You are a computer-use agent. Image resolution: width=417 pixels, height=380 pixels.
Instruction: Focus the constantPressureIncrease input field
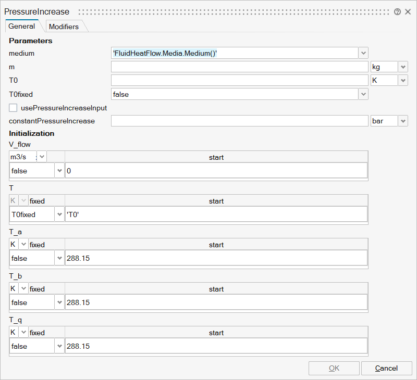[239, 121]
